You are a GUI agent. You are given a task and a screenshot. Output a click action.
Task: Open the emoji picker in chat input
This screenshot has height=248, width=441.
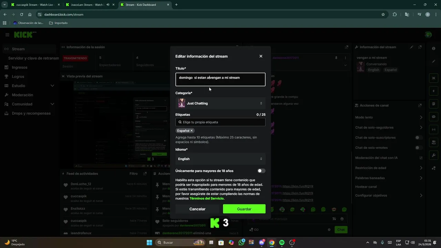click(x=342, y=219)
